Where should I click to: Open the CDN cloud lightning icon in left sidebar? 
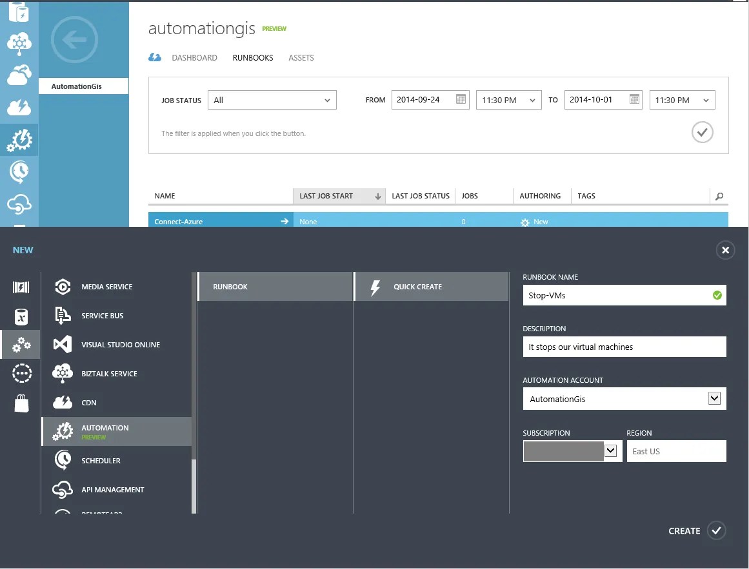(x=19, y=108)
